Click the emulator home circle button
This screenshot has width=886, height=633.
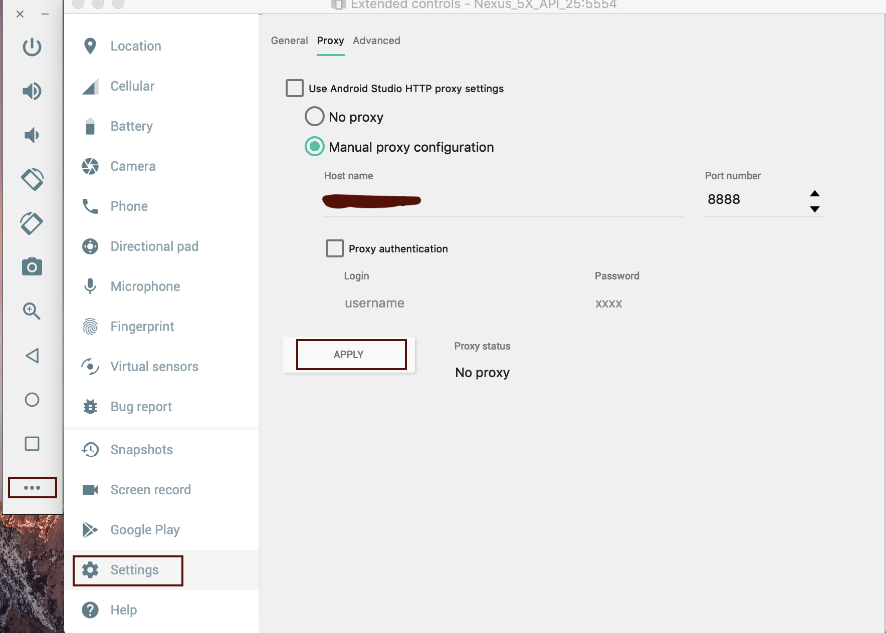32,400
